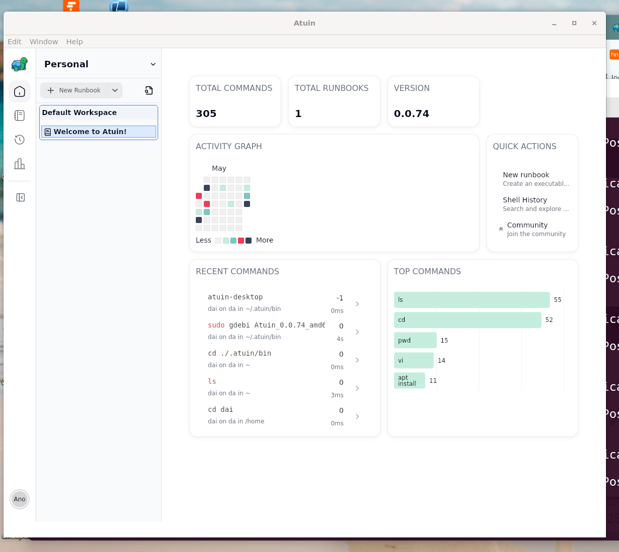619x552 pixels.
Task: Click the Atuin turtle logo
Action: point(20,64)
